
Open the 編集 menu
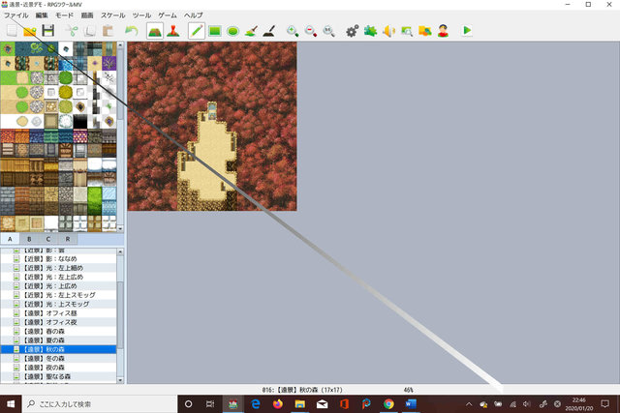(42, 15)
